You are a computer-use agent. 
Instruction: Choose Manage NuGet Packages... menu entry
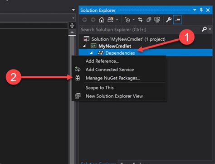[x=119, y=78]
